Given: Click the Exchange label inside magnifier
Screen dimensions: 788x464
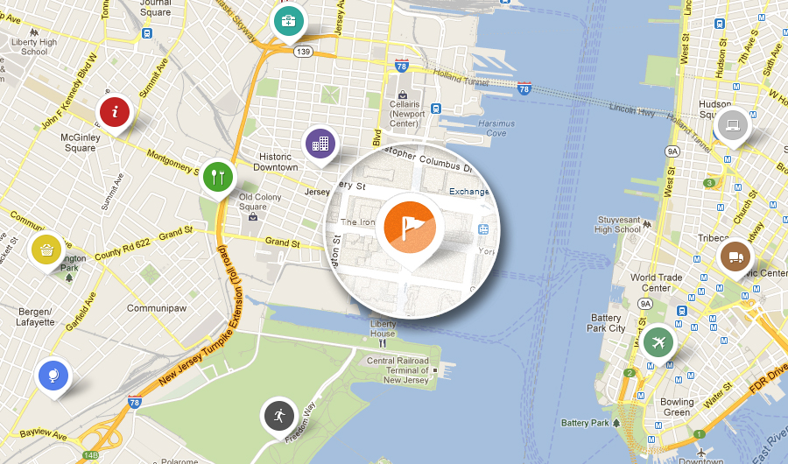Looking at the screenshot, I should [469, 192].
